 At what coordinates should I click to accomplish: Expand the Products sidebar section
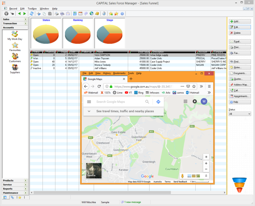click(x=26, y=180)
